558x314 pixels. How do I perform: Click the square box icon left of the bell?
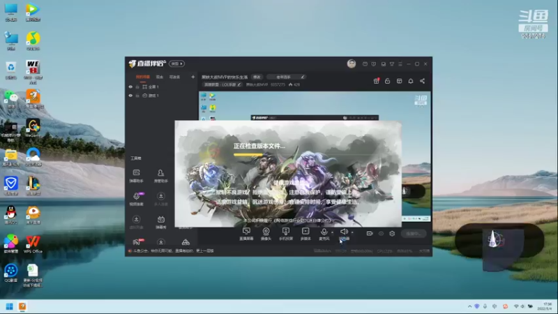coord(399,81)
